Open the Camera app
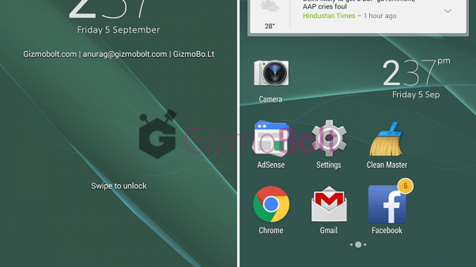476x267 pixels. click(x=271, y=73)
